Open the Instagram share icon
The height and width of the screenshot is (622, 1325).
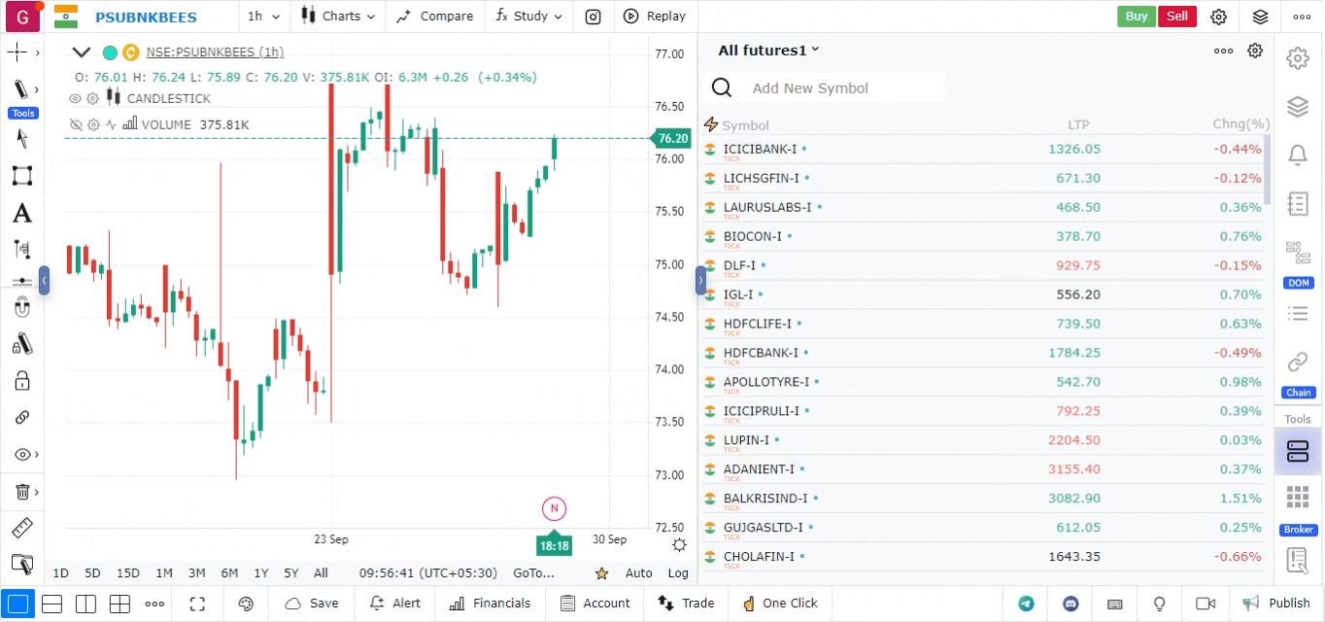(593, 17)
